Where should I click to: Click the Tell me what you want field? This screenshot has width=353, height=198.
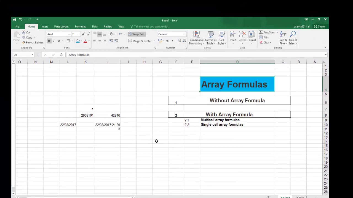(x=151, y=27)
